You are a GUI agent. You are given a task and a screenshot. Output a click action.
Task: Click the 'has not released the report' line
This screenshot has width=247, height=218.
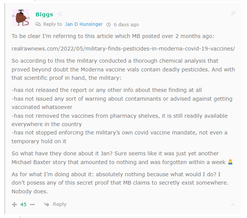(107, 90)
